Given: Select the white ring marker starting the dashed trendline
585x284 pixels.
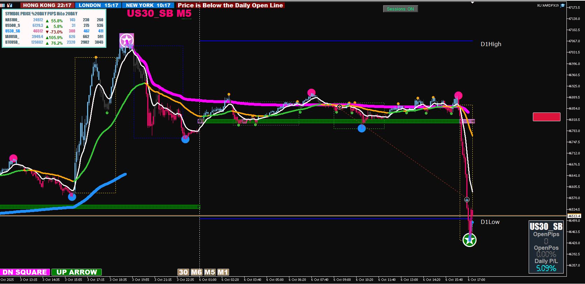Looking at the screenshot, I should pos(339,107).
